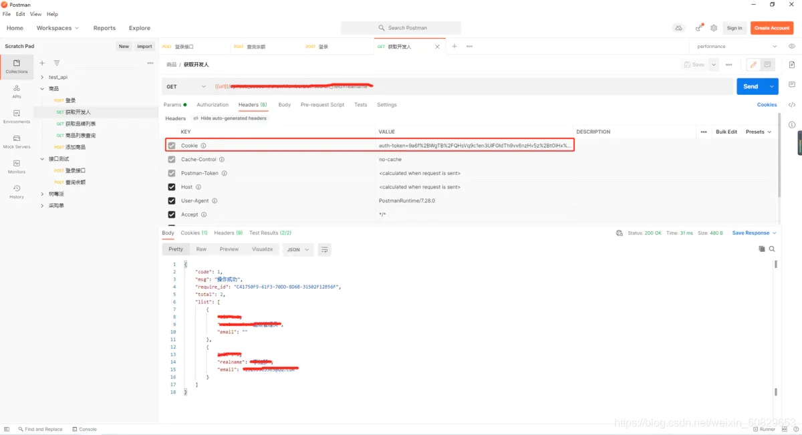Open the Help menu
Image resolution: width=802 pixels, height=435 pixels.
pos(52,14)
